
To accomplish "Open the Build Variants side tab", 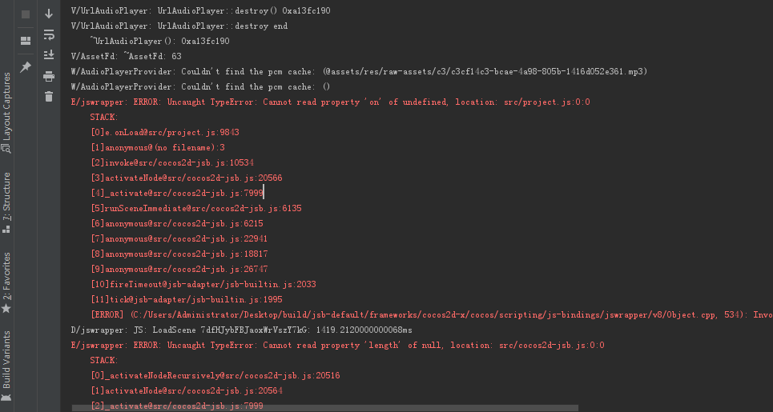I will pyautogui.click(x=6, y=364).
